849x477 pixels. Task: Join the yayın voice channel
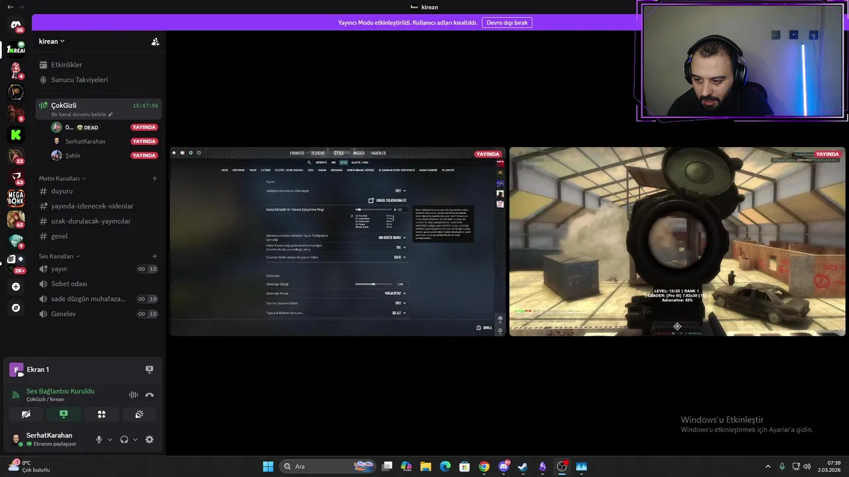coord(98,269)
